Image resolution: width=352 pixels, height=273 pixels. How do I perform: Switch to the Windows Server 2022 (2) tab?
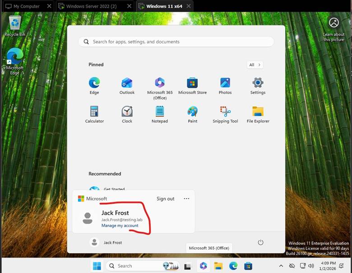point(91,6)
